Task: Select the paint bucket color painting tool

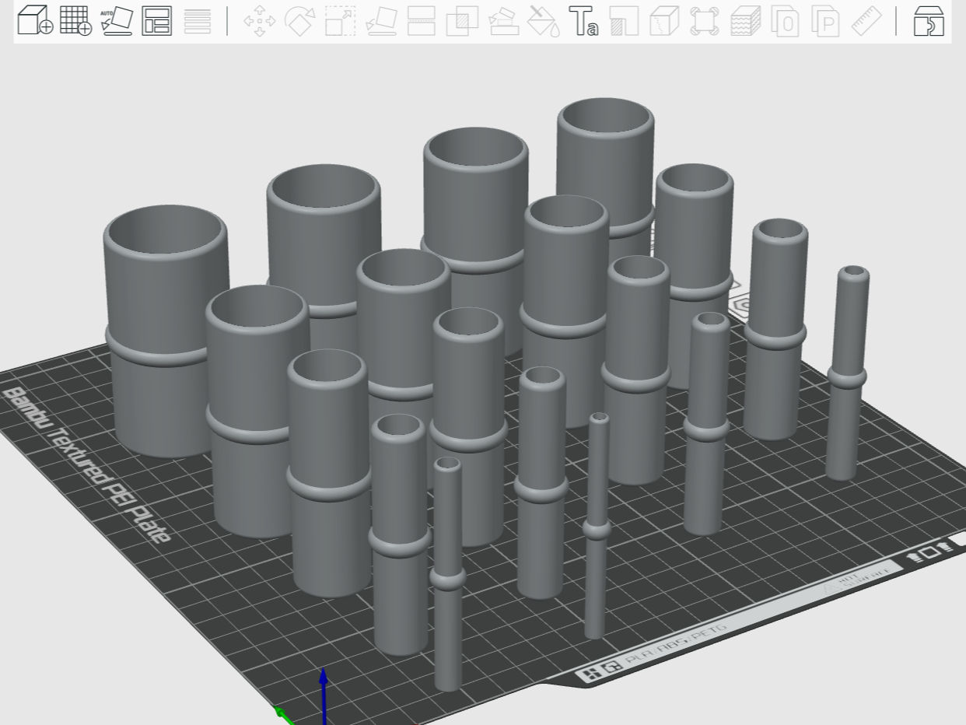Action: coord(543,21)
